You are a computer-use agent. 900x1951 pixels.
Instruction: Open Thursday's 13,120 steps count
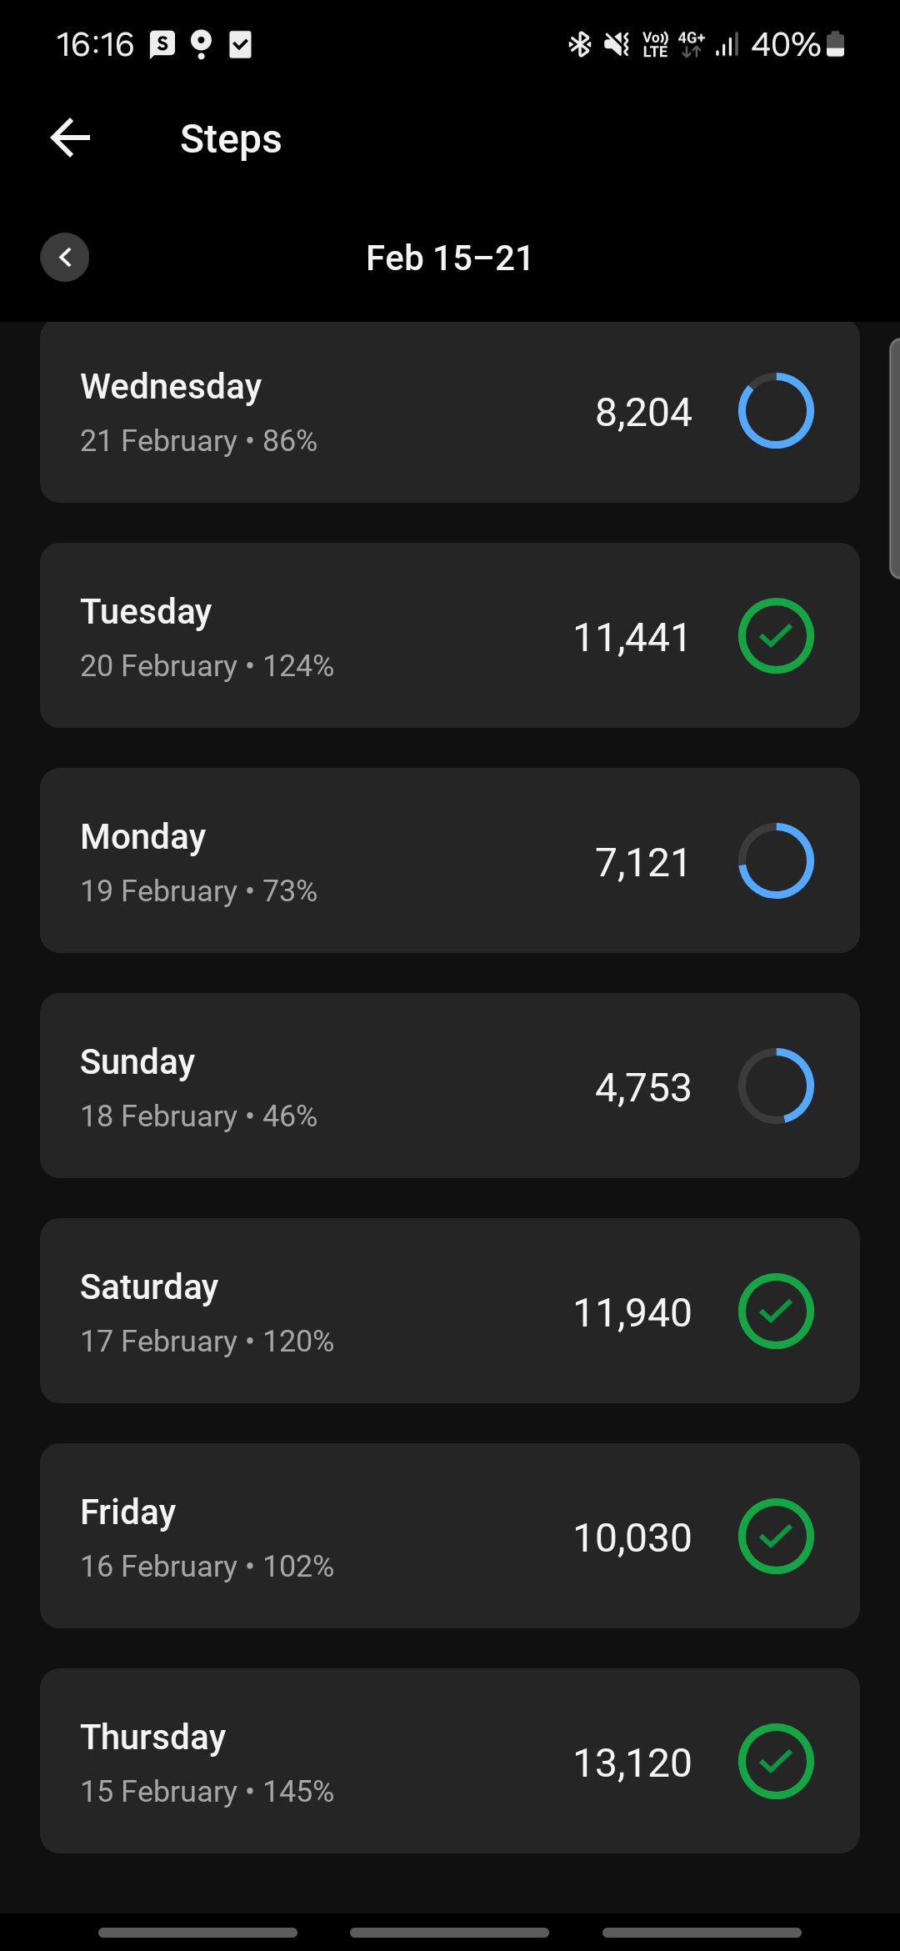pyautogui.click(x=632, y=1763)
